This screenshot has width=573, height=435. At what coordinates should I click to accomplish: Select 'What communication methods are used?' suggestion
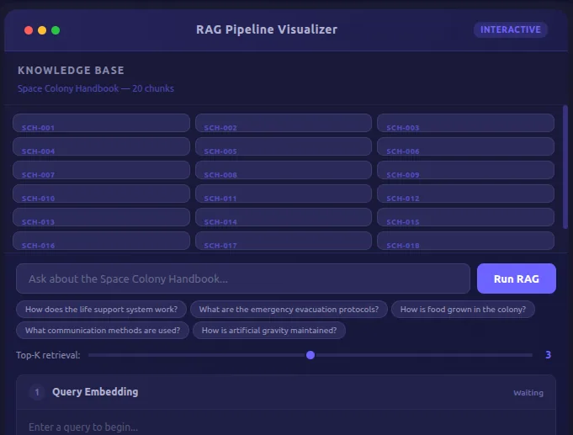click(x=103, y=330)
